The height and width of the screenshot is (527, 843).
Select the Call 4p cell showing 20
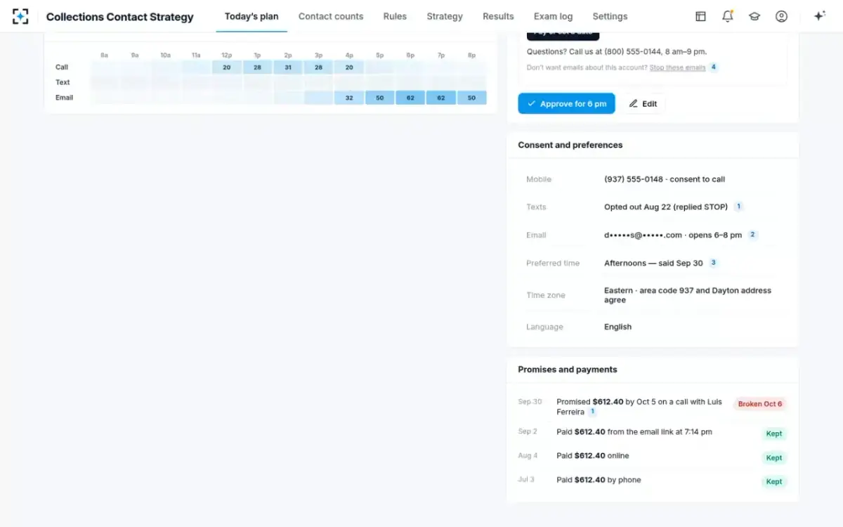coord(349,67)
